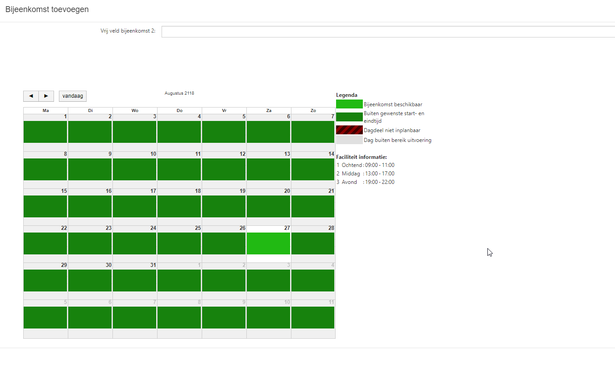This screenshot has height=370, width=615.
Task: Click the dark green 'Buiten gewenste' legend swatch
Action: [349, 117]
